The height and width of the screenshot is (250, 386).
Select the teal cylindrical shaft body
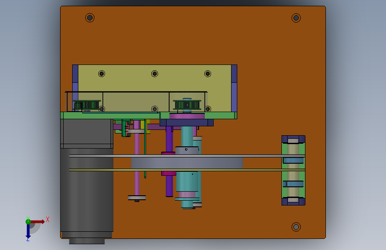click(x=187, y=181)
